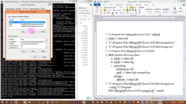This screenshot has height=104, width=186.
Task: Toggle Underline formatting in Word
Action: [110, 10]
